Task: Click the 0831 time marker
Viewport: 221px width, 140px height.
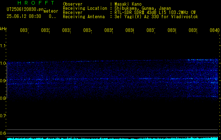Action: (x=24, y=30)
